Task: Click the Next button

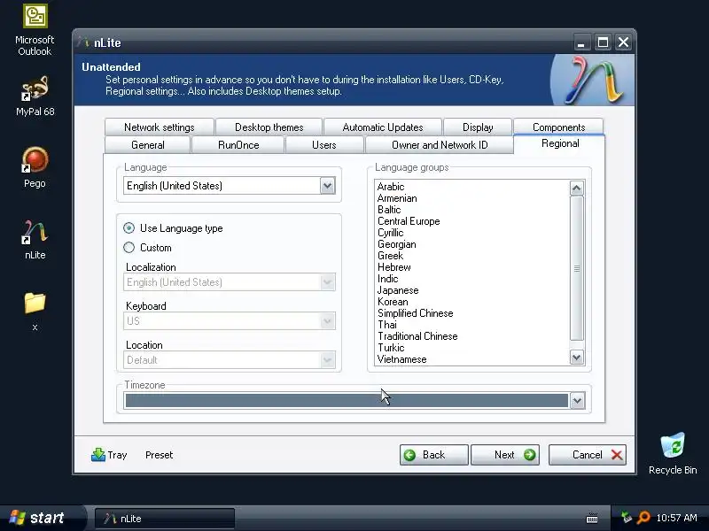Action: 504,455
